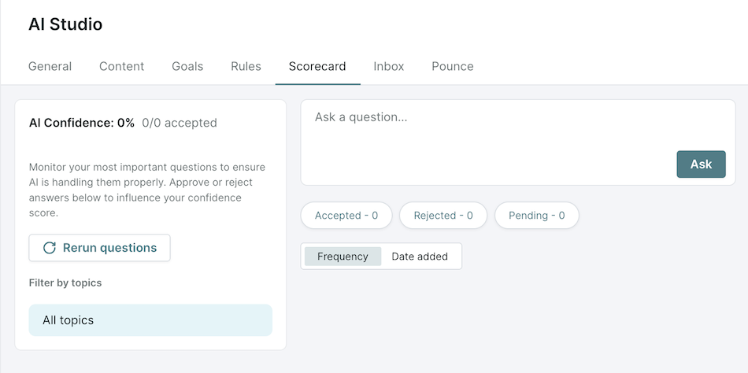Click the 0/0 accepted text

180,123
